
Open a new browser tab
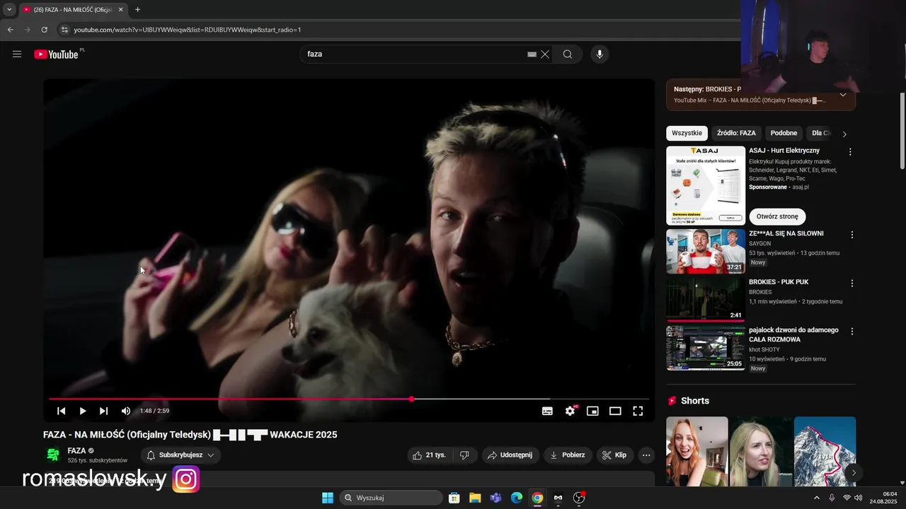click(x=137, y=10)
